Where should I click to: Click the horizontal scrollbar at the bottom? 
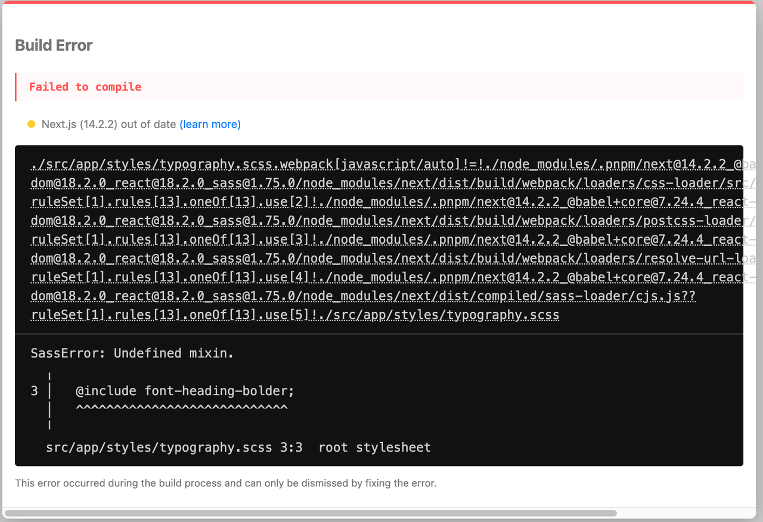pyautogui.click(x=310, y=513)
